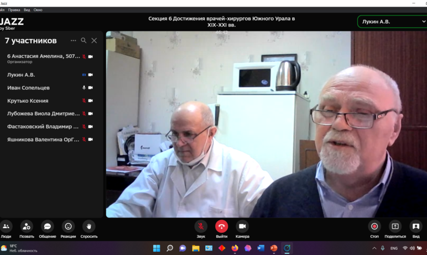Image resolution: width=427 pixels, height=255 pixels.
Task: Select participant Анастасия Амелина row
Action: [50, 58]
